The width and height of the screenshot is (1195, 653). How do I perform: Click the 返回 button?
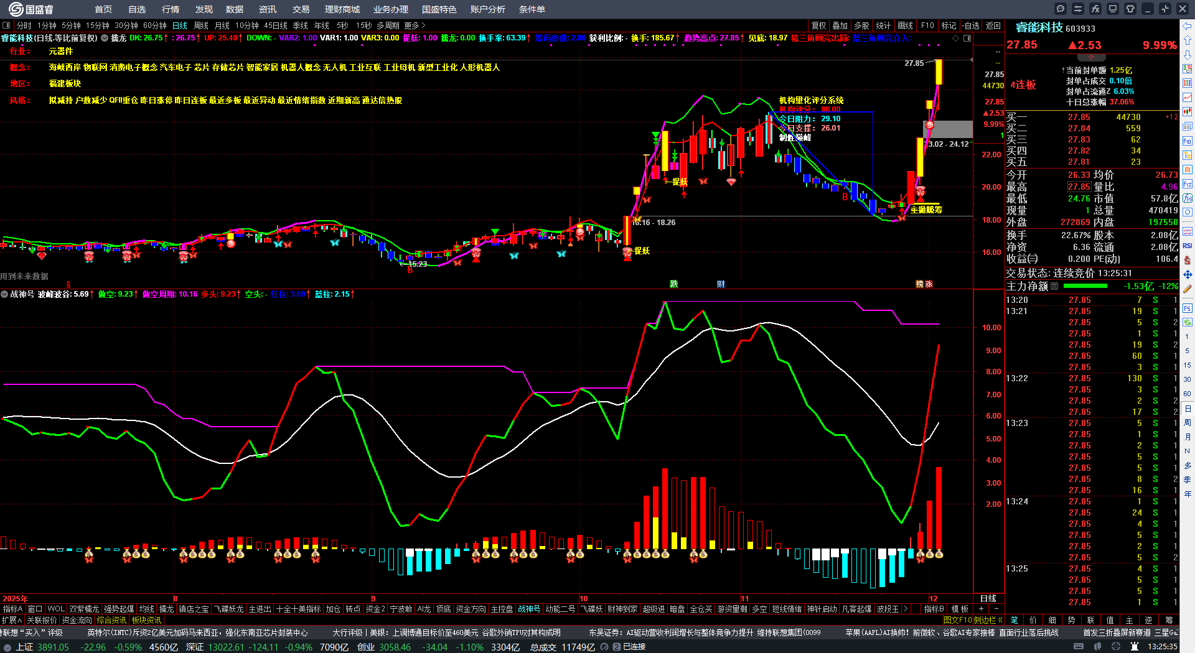[993, 25]
